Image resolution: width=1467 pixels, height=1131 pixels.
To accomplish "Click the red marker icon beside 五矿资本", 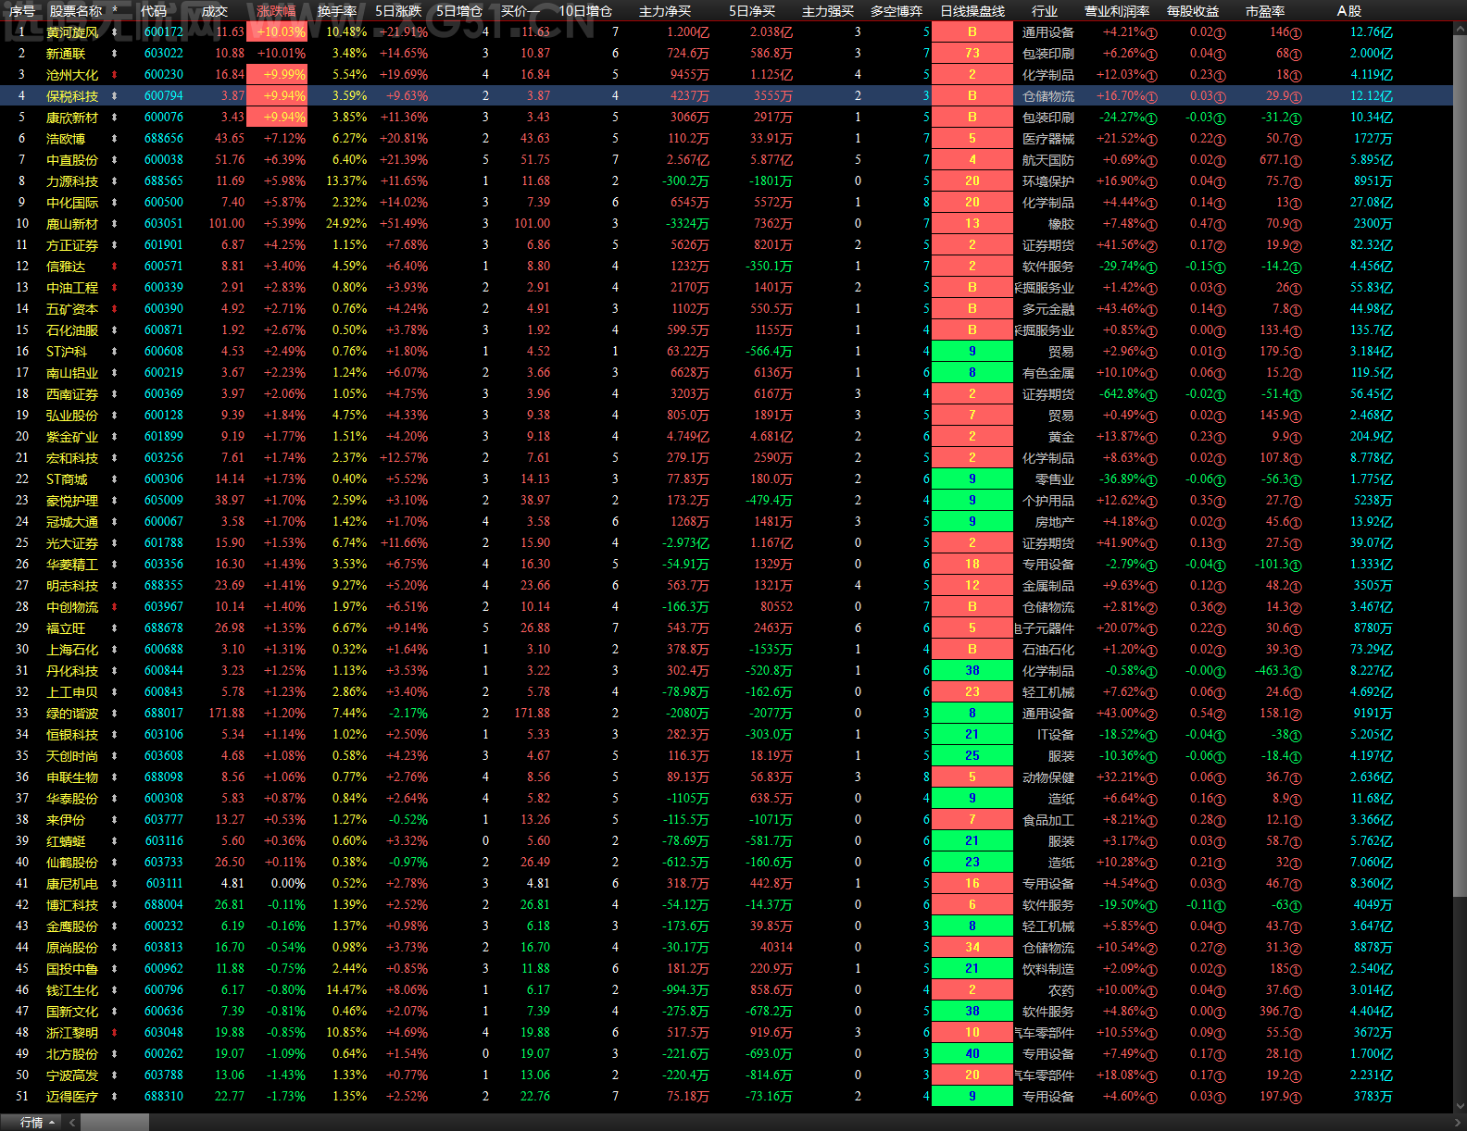I will coord(115,309).
